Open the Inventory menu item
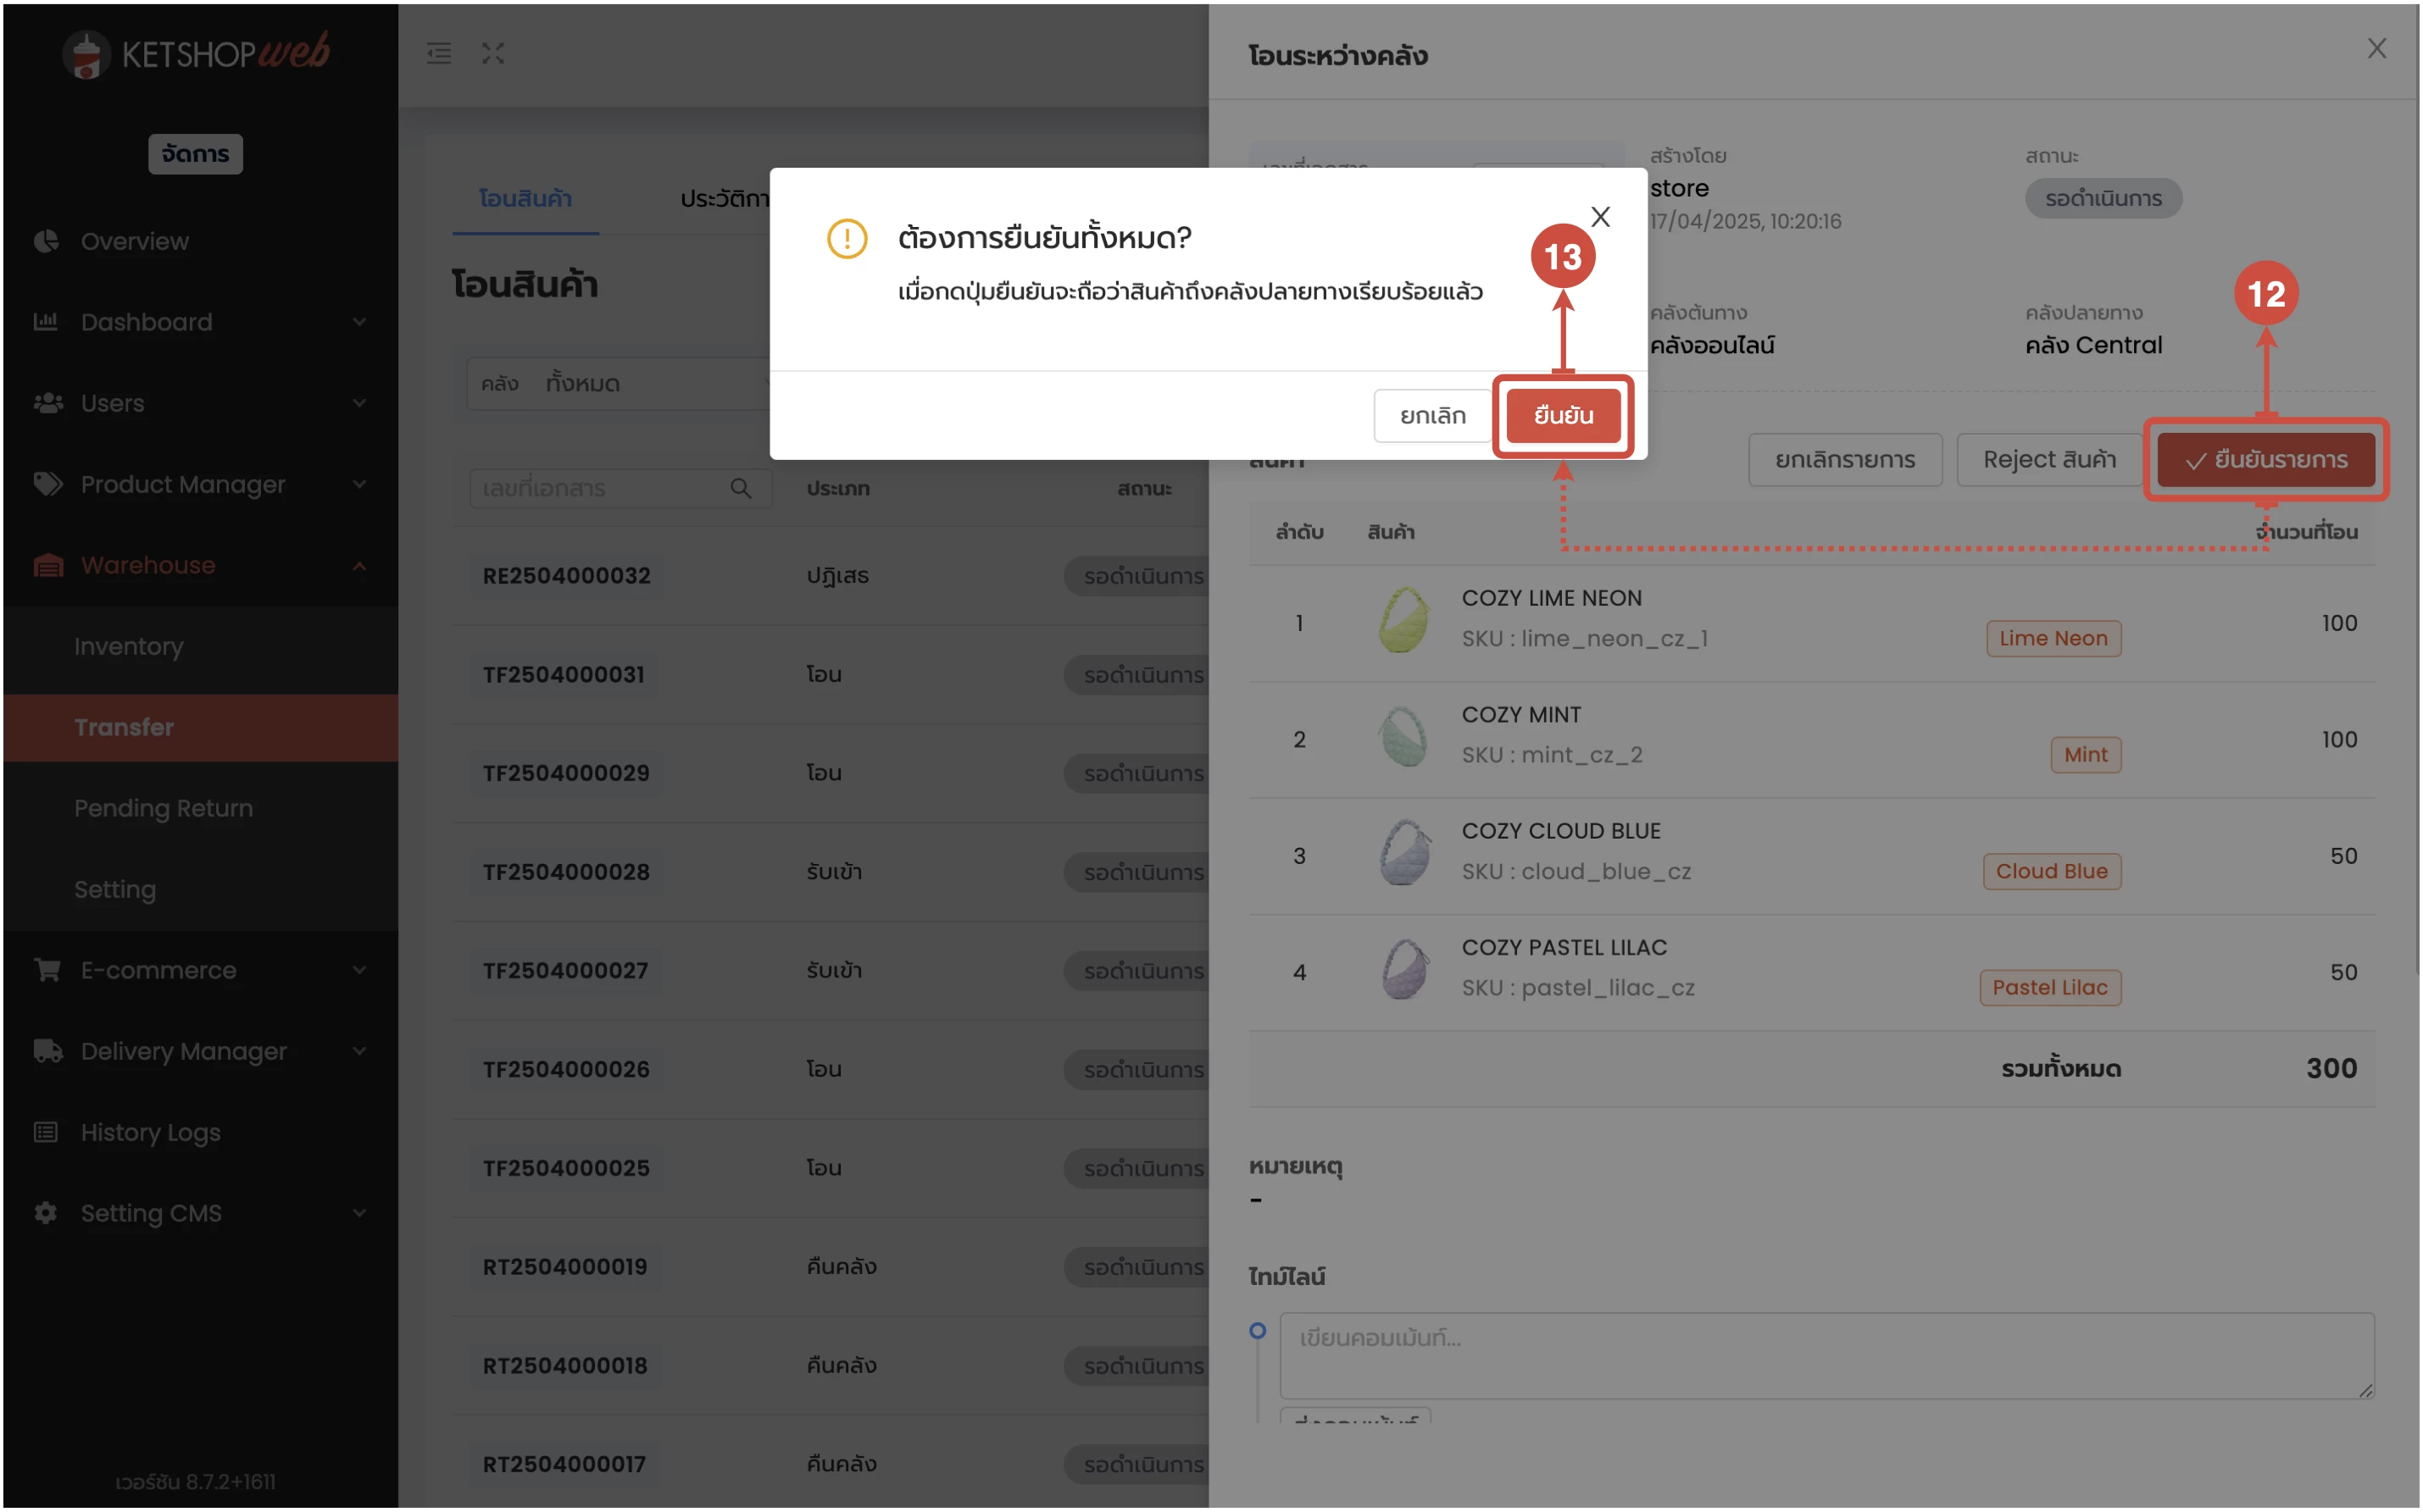2423x1512 pixels. 129,646
